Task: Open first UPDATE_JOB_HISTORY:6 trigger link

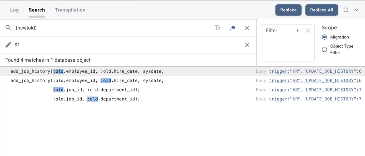Action: tap(315, 71)
